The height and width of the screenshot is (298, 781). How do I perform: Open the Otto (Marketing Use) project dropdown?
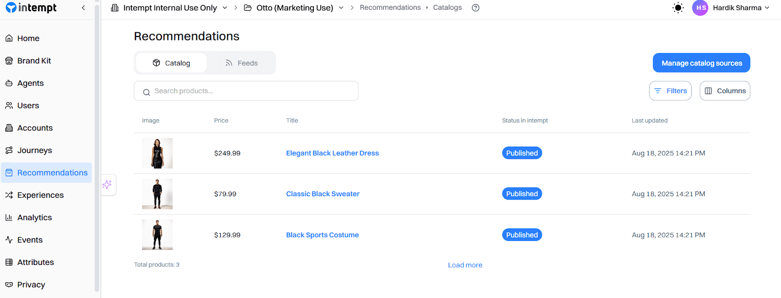point(341,8)
